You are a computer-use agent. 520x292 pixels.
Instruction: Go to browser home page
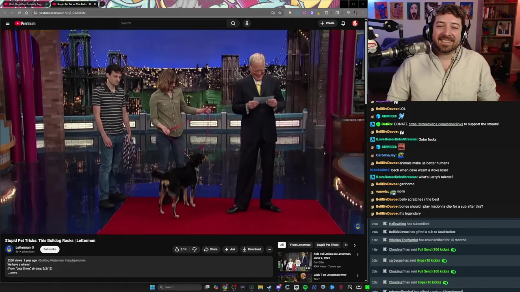point(26,13)
